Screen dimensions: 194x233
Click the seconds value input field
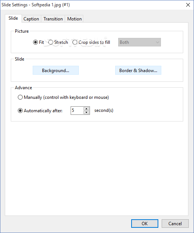click(77, 110)
